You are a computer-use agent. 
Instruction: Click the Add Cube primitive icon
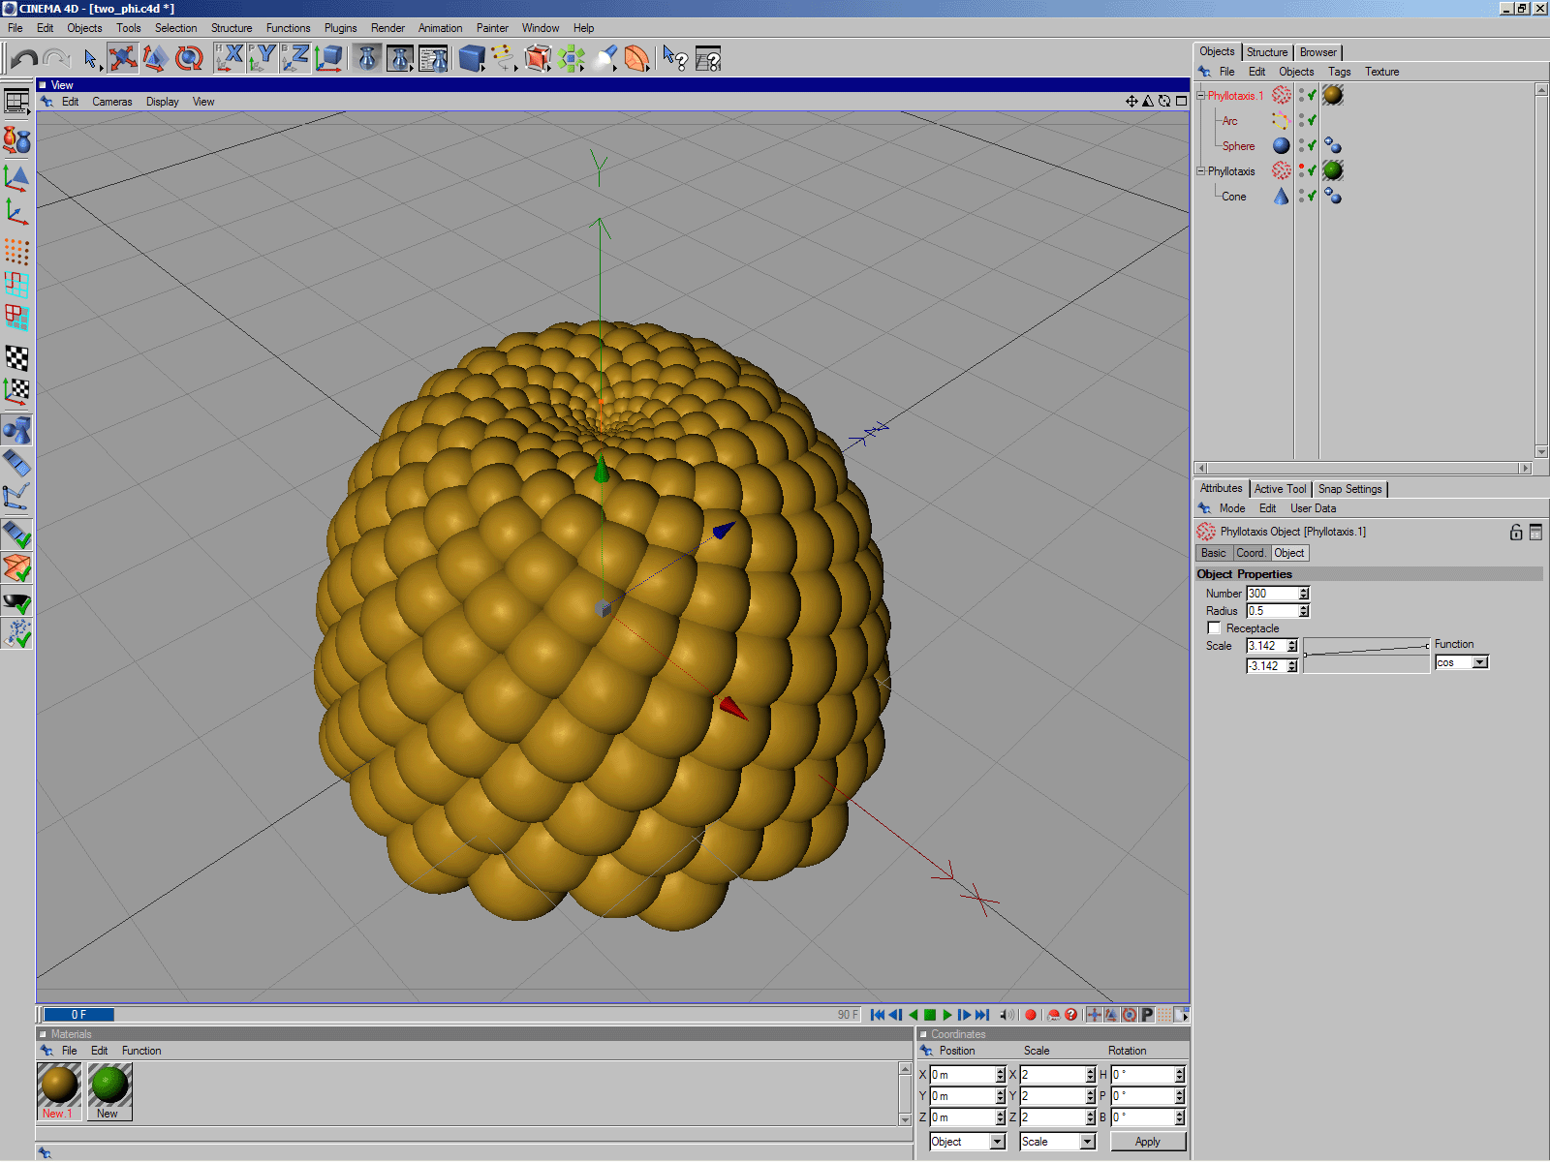[472, 59]
